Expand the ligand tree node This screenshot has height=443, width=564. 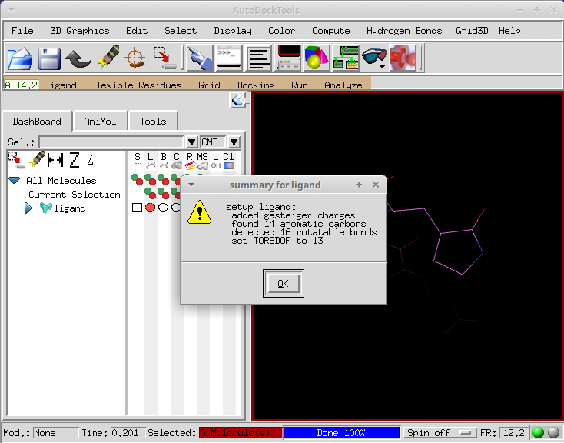click(x=28, y=208)
